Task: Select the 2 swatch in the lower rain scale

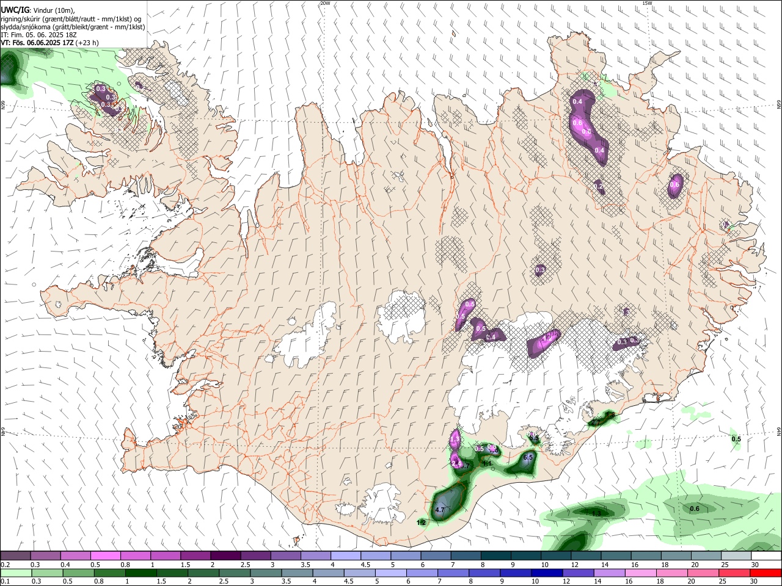Action: tap(203, 573)
